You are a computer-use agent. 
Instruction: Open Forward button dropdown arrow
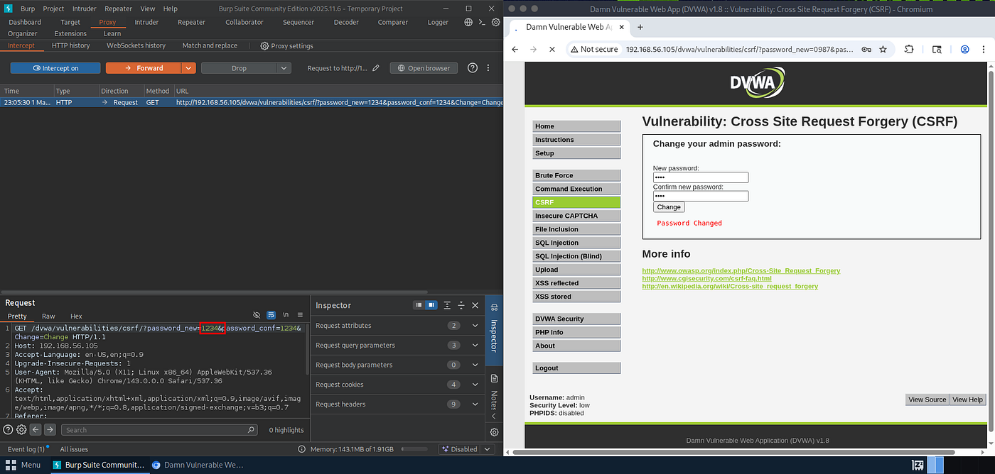(x=188, y=68)
